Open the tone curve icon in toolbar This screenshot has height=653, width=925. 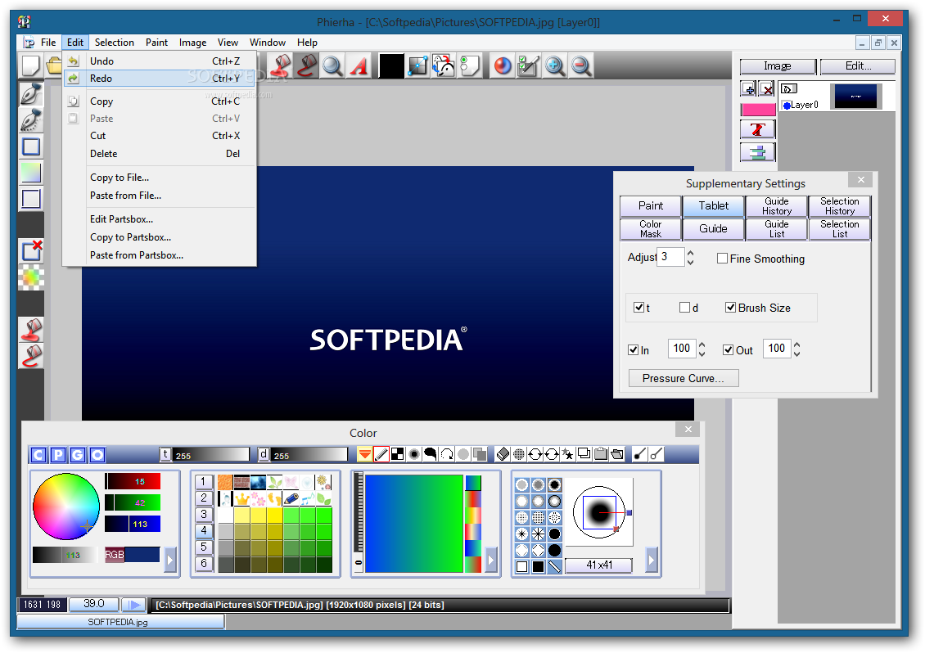click(417, 65)
